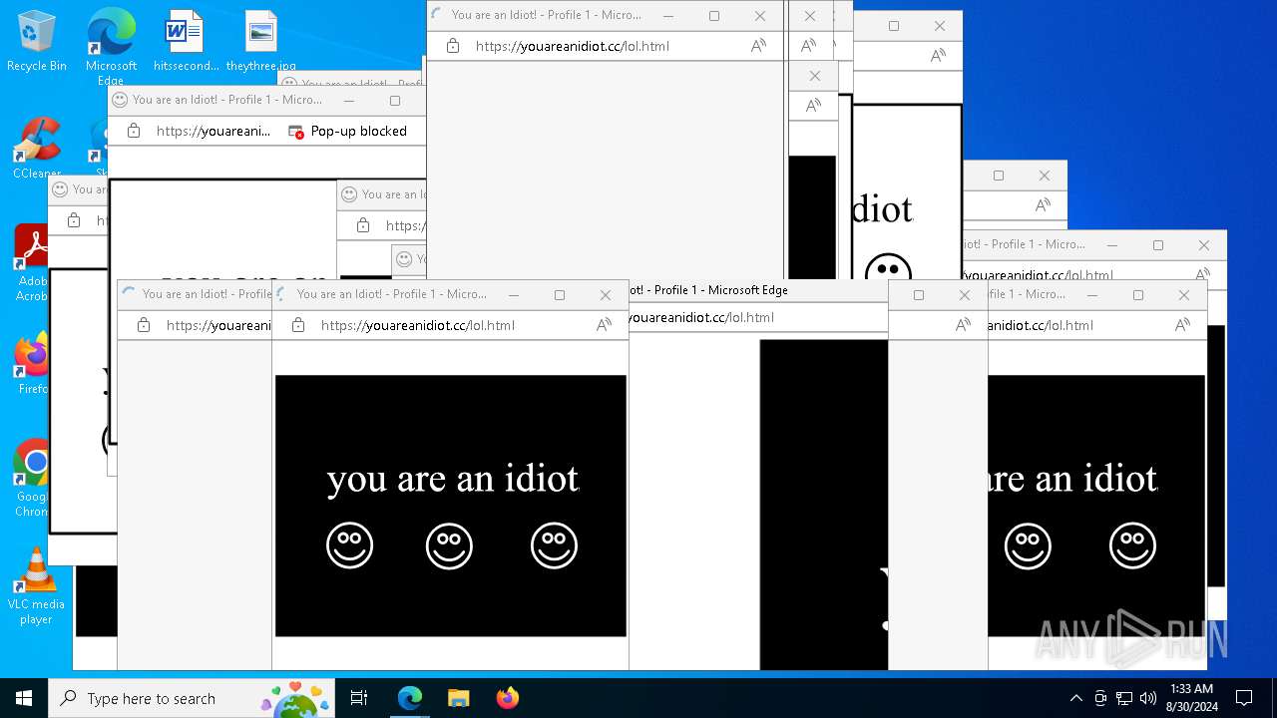Maximize the frontmost three-smiley Edge window
Screen dimensions: 1277x718
[x=560, y=295]
